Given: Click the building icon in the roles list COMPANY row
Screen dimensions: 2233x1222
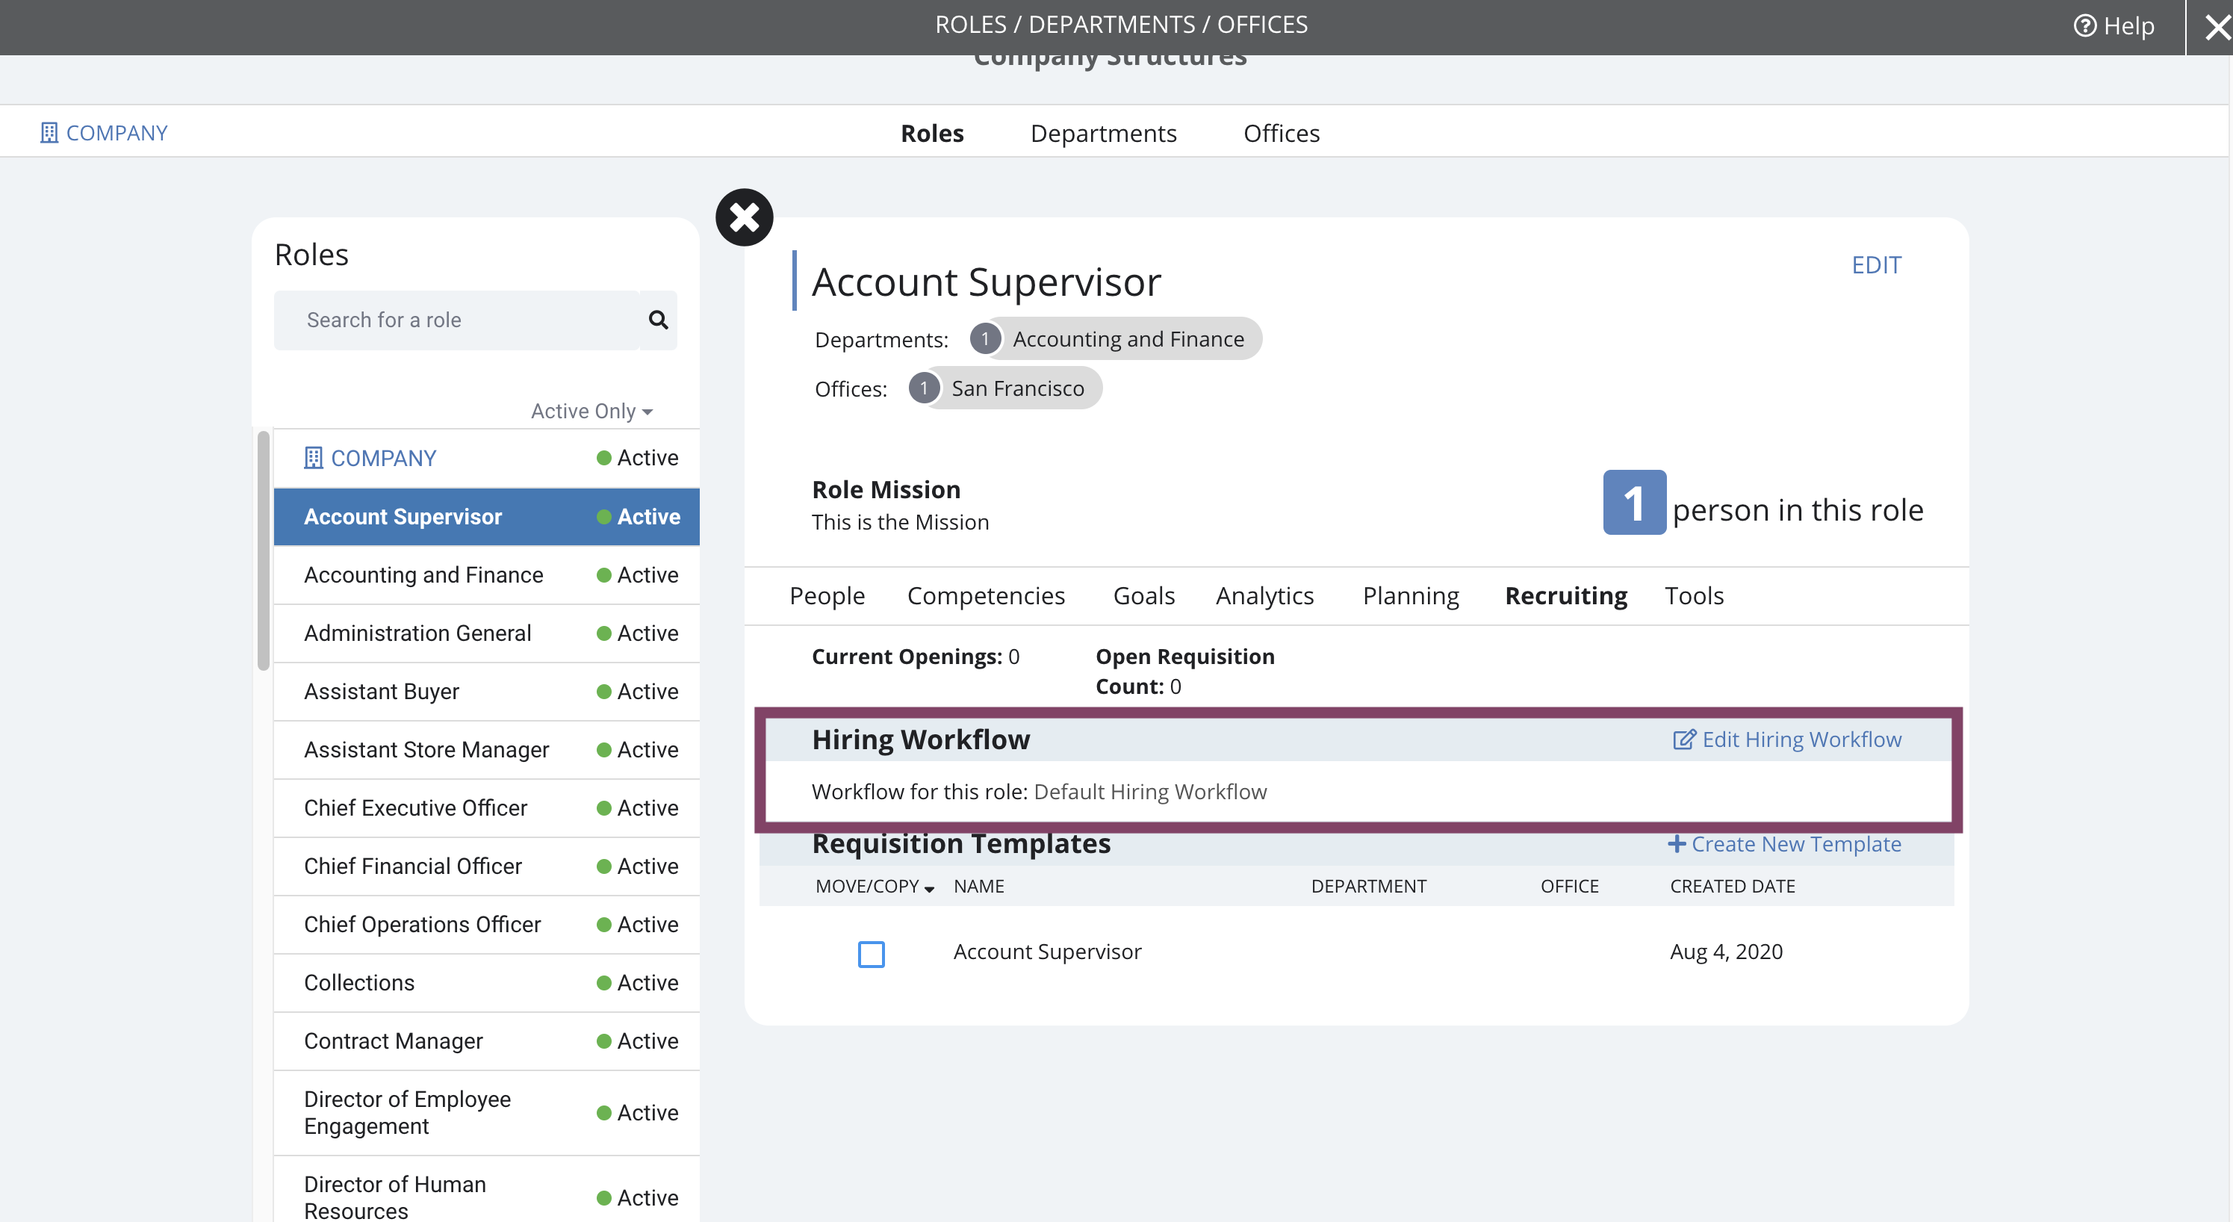Looking at the screenshot, I should pyautogui.click(x=313, y=458).
